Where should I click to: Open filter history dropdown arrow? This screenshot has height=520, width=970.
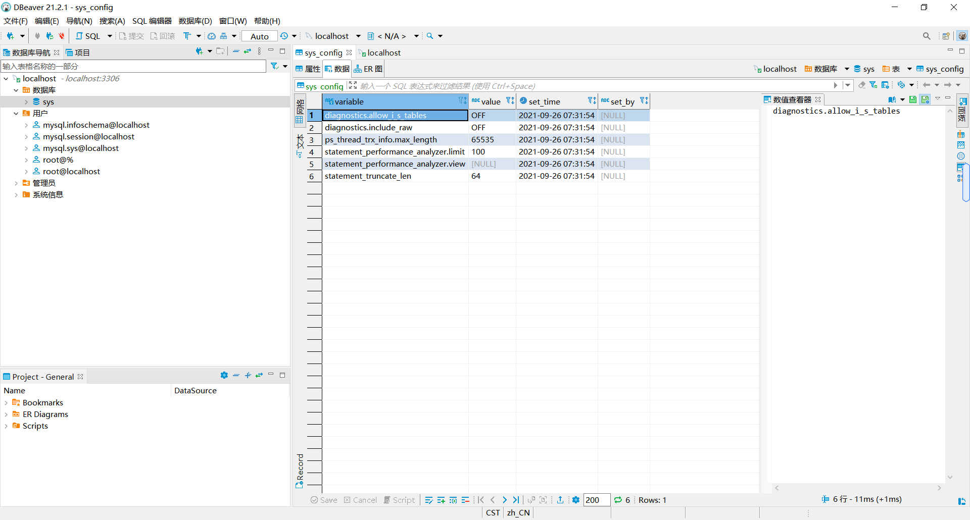[x=848, y=85]
